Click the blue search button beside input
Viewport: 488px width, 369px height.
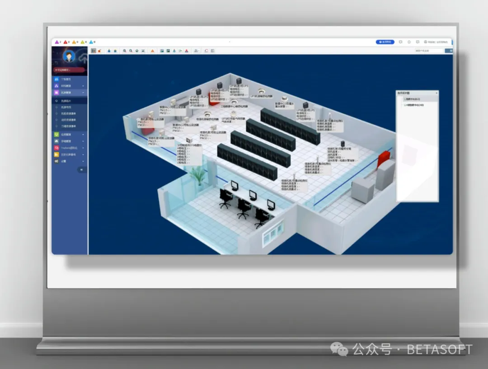click(x=449, y=51)
